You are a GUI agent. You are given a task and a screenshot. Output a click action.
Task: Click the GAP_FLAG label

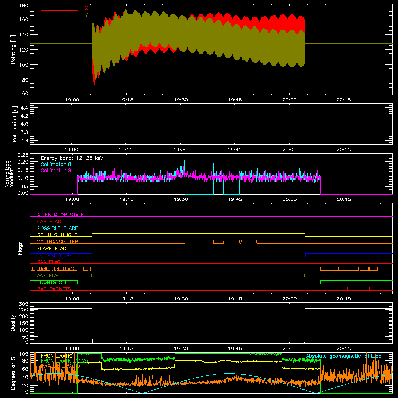point(49,221)
